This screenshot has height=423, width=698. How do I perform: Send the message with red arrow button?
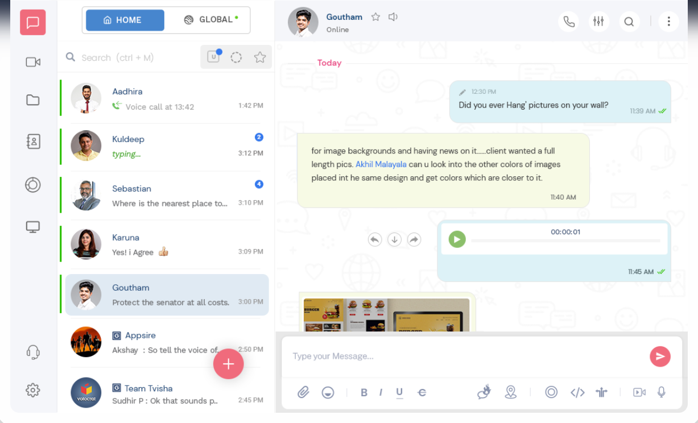660,356
